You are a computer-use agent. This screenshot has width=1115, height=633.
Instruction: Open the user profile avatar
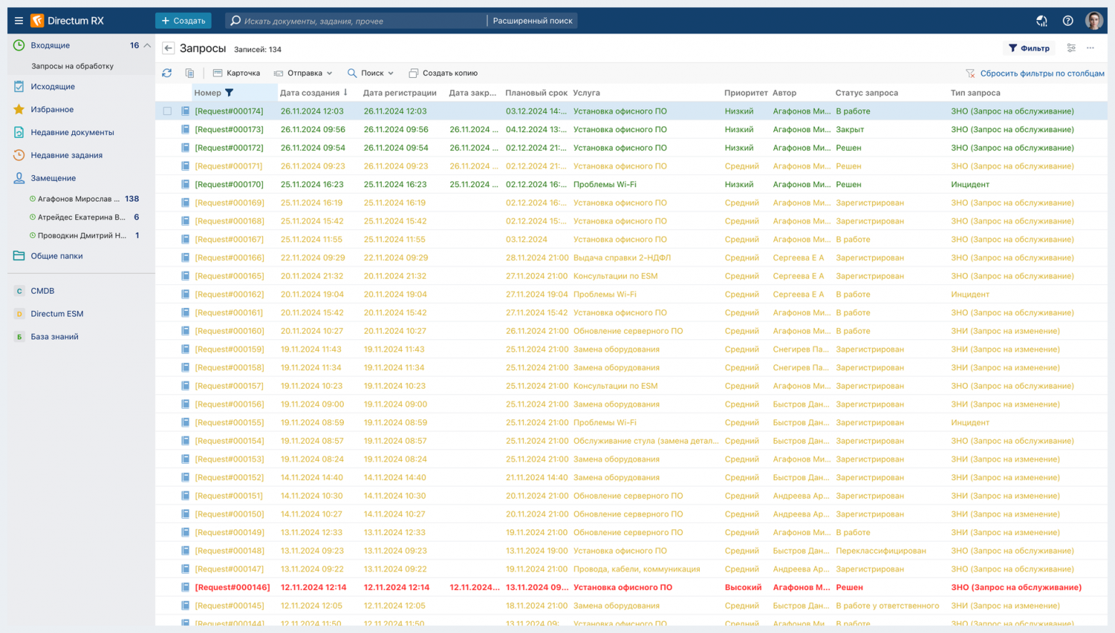pyautogui.click(x=1094, y=21)
